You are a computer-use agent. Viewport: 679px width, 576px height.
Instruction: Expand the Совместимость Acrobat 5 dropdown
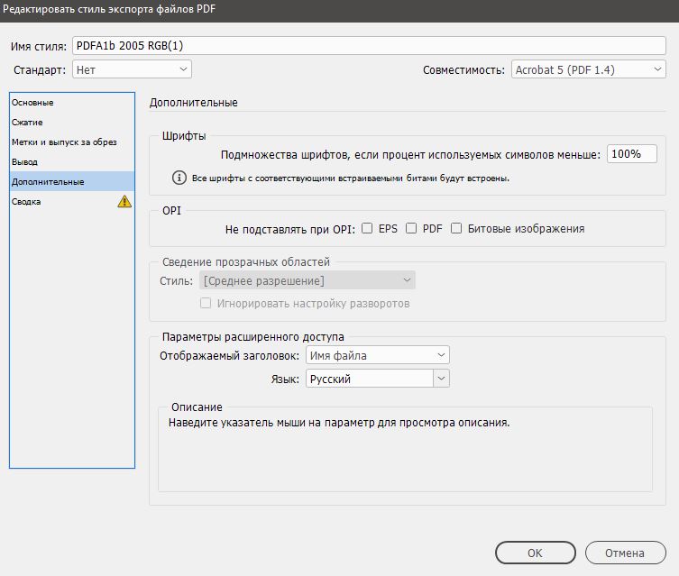(x=589, y=69)
